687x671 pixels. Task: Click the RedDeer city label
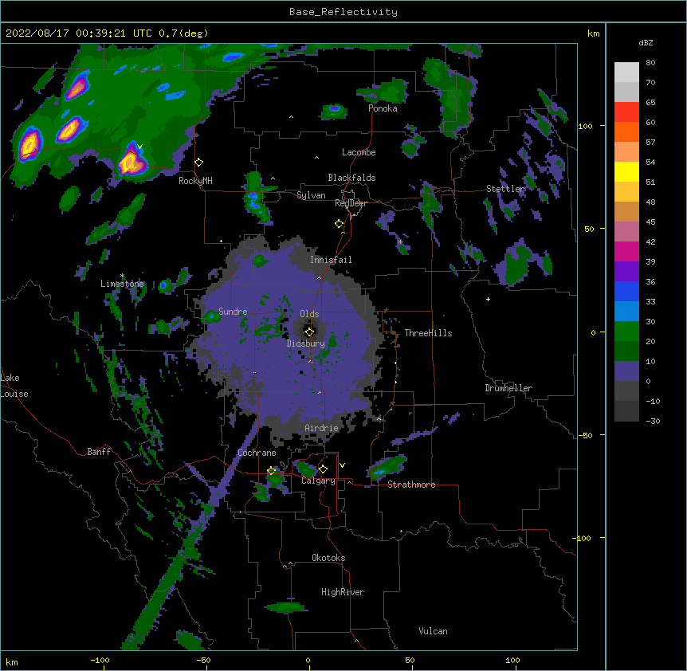coord(351,203)
